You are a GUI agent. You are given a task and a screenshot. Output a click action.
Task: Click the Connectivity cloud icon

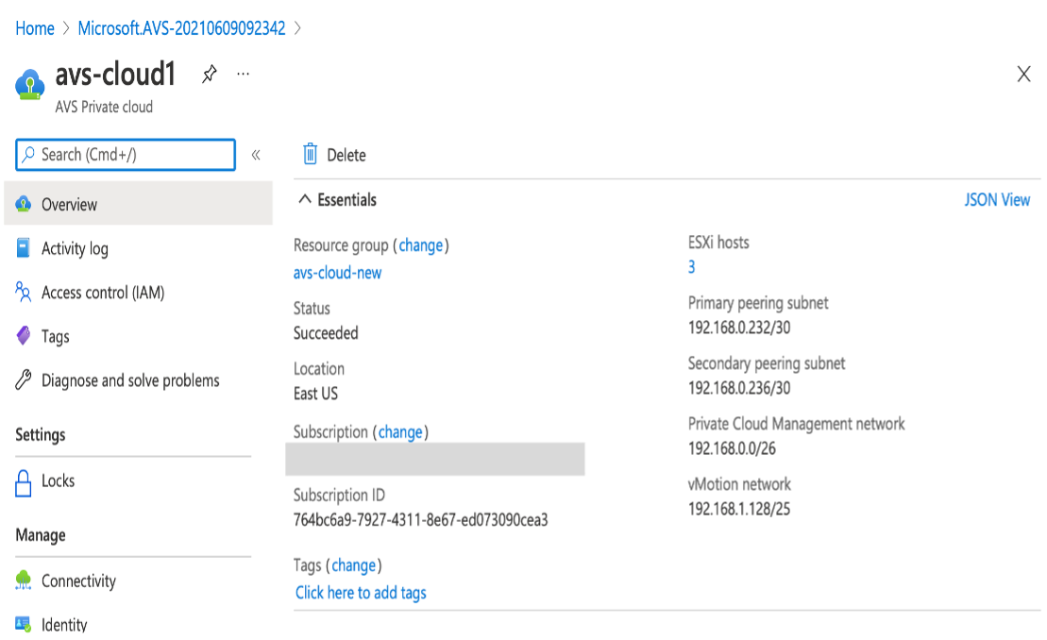pos(24,581)
